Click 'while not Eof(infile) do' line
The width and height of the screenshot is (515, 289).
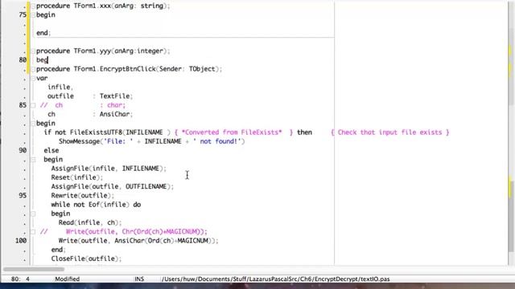tap(96, 205)
